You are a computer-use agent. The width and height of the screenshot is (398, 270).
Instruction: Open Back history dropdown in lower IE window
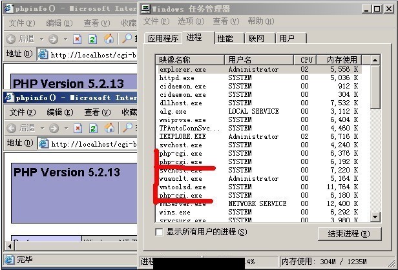42,129
